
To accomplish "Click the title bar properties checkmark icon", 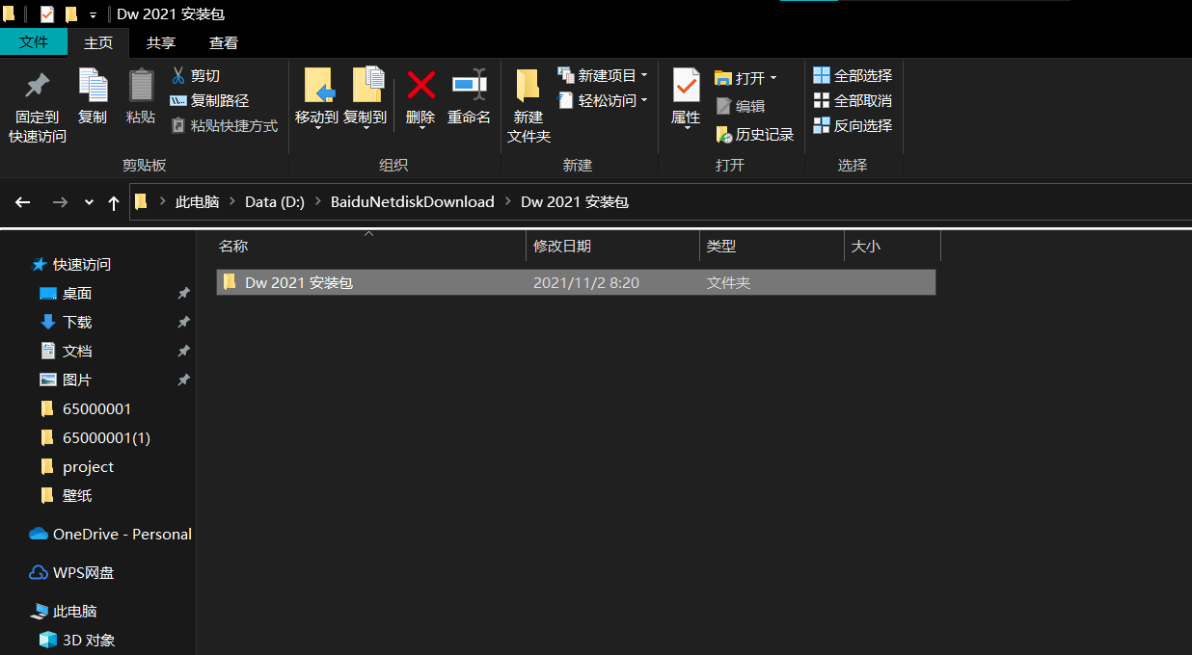I will (x=47, y=14).
